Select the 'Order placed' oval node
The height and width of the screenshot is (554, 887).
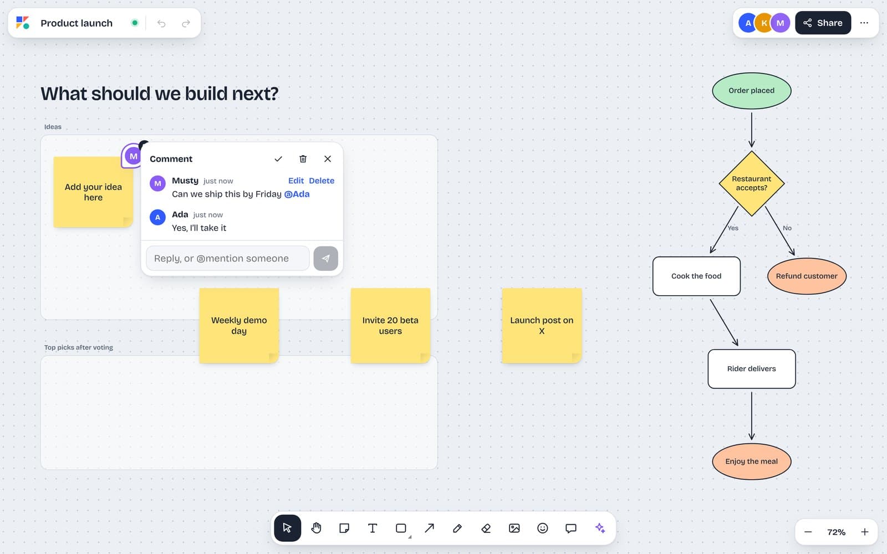tap(751, 90)
